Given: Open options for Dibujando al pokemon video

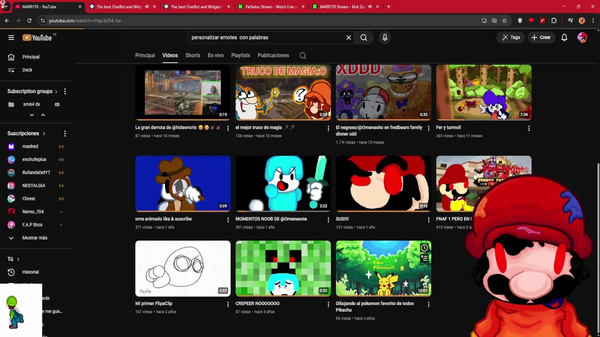Looking at the screenshot, I should [x=428, y=304].
